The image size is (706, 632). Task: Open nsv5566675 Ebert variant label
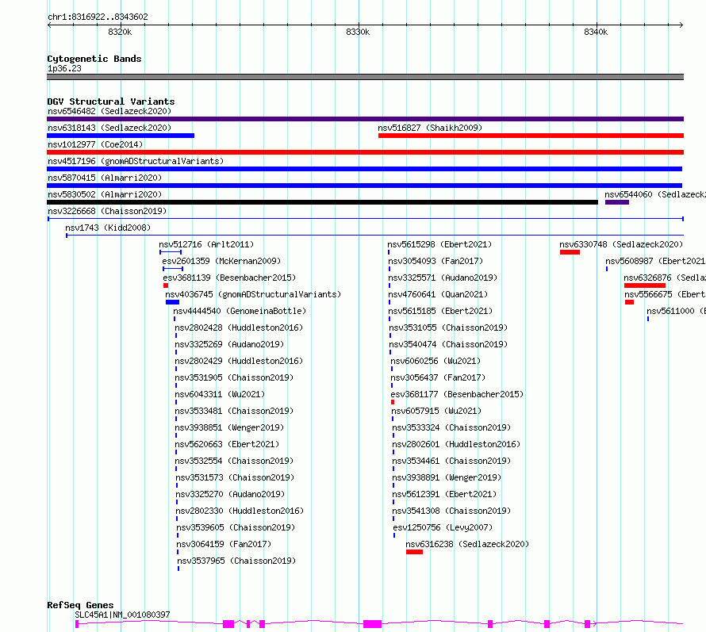coord(665,294)
